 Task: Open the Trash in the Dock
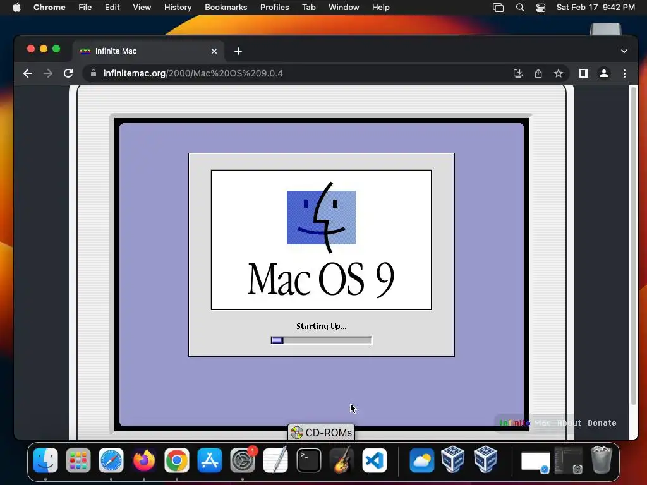(x=602, y=460)
